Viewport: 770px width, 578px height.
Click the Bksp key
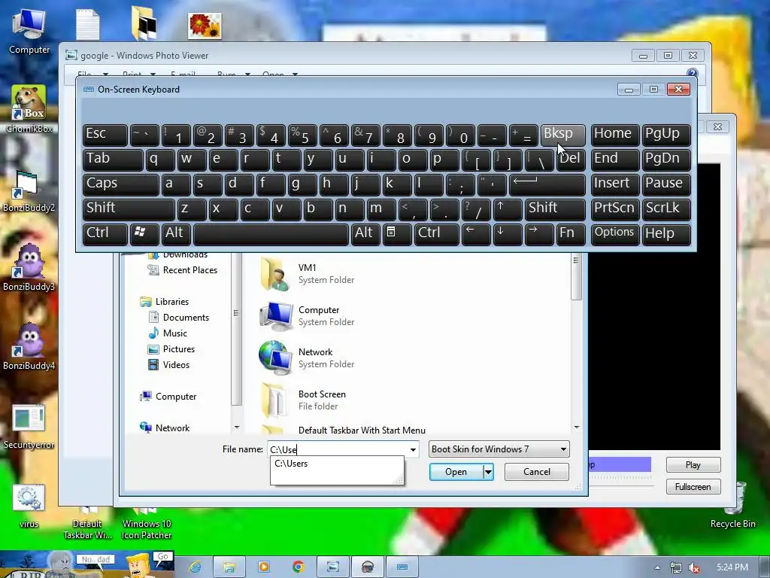click(562, 135)
